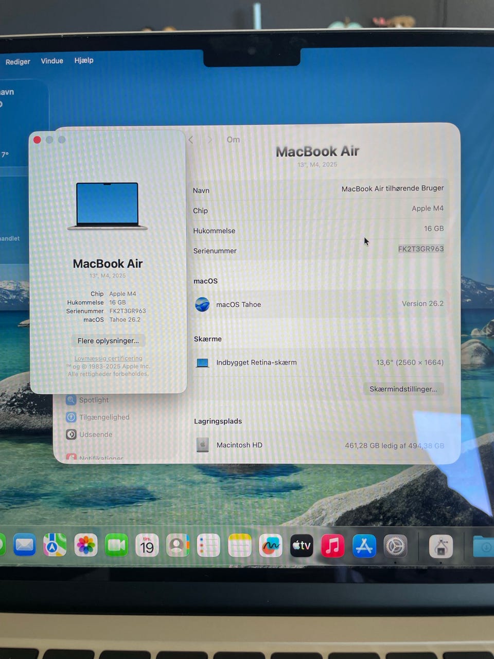Start FaceTime from the Dock

tap(116, 545)
